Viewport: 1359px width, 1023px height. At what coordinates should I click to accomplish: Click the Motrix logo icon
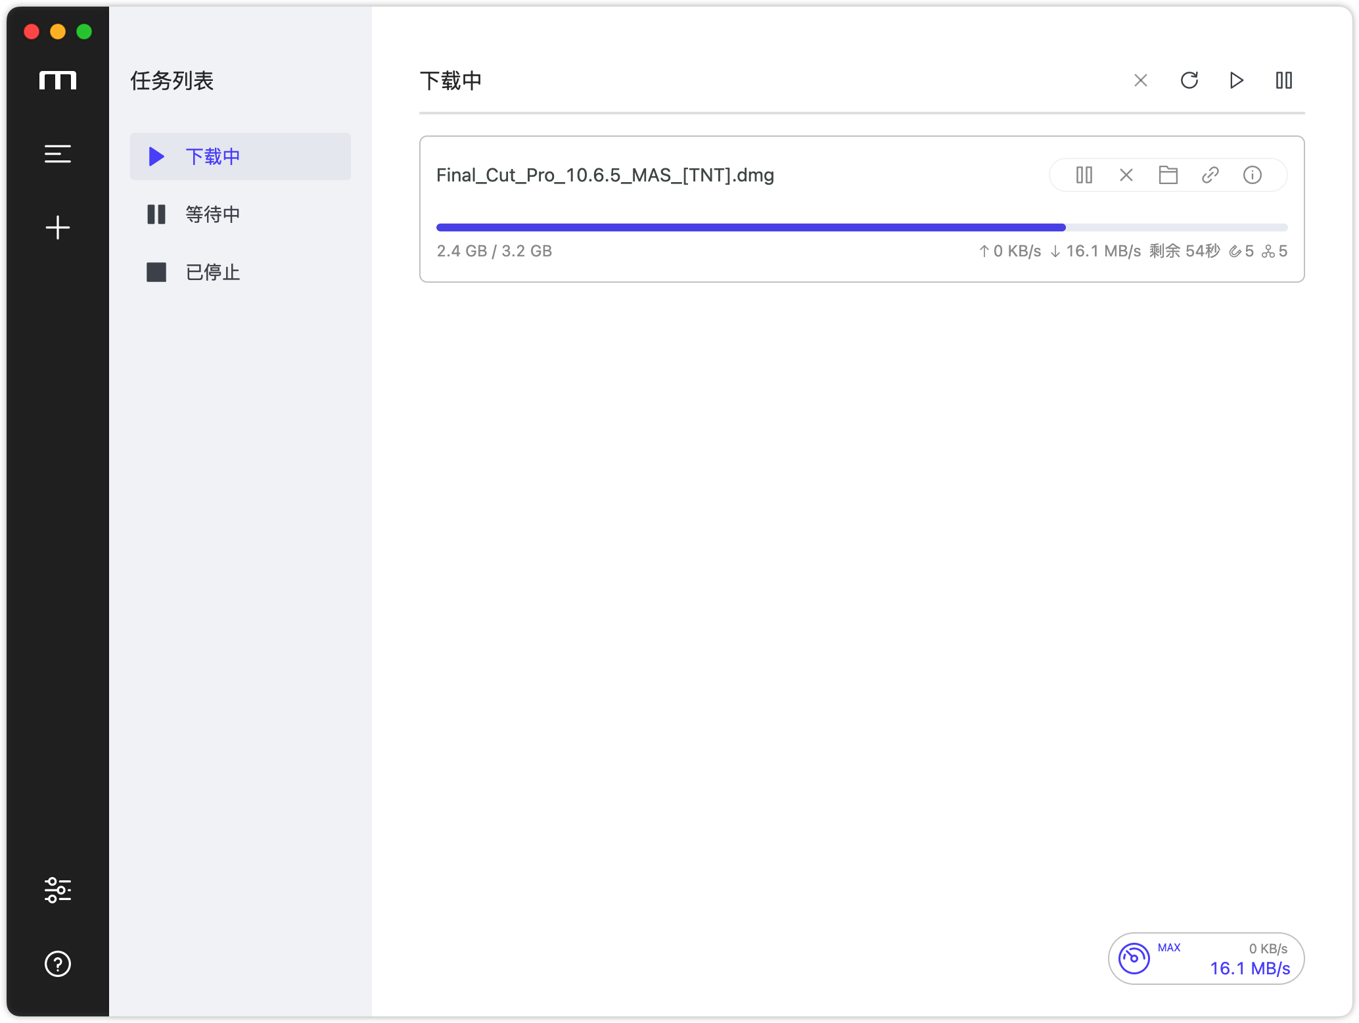(58, 80)
